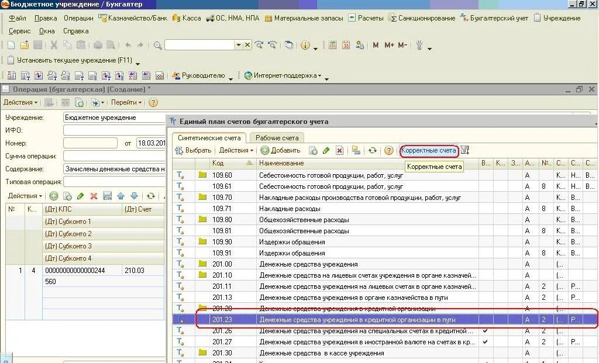
Task: Delete entry row with the red X icon
Action: click(94, 196)
